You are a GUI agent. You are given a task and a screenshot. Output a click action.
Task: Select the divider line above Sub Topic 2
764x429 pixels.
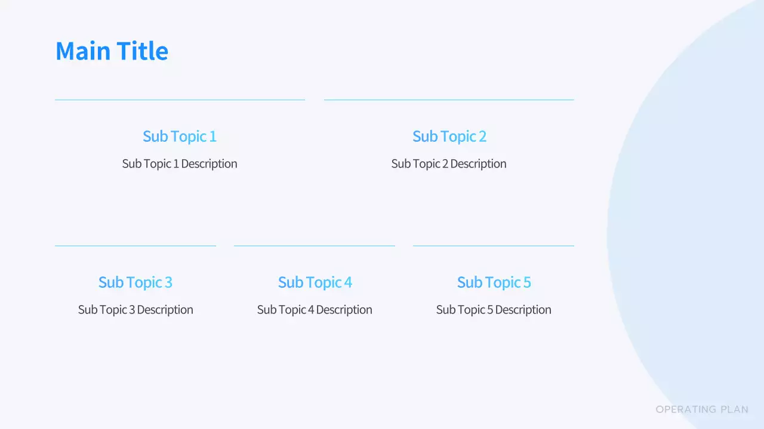tap(449, 100)
